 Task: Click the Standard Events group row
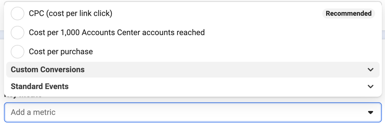pyautogui.click(x=193, y=87)
